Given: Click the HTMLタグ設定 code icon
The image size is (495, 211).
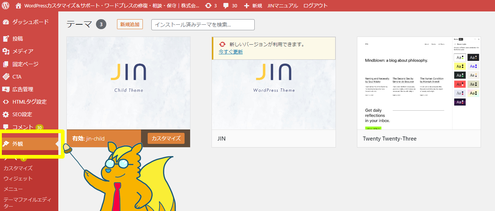Looking at the screenshot, I should point(6,102).
